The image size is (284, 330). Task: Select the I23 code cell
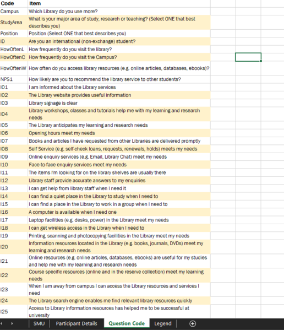click(14, 289)
